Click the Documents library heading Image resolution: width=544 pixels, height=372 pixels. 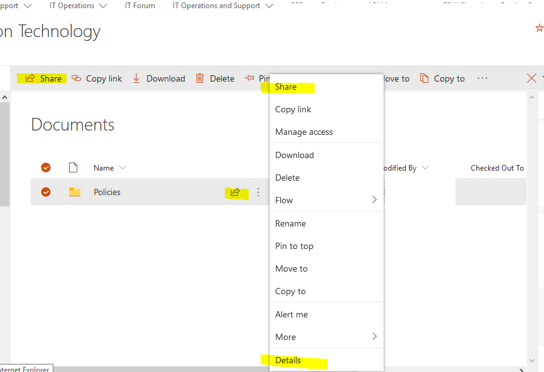pos(72,125)
